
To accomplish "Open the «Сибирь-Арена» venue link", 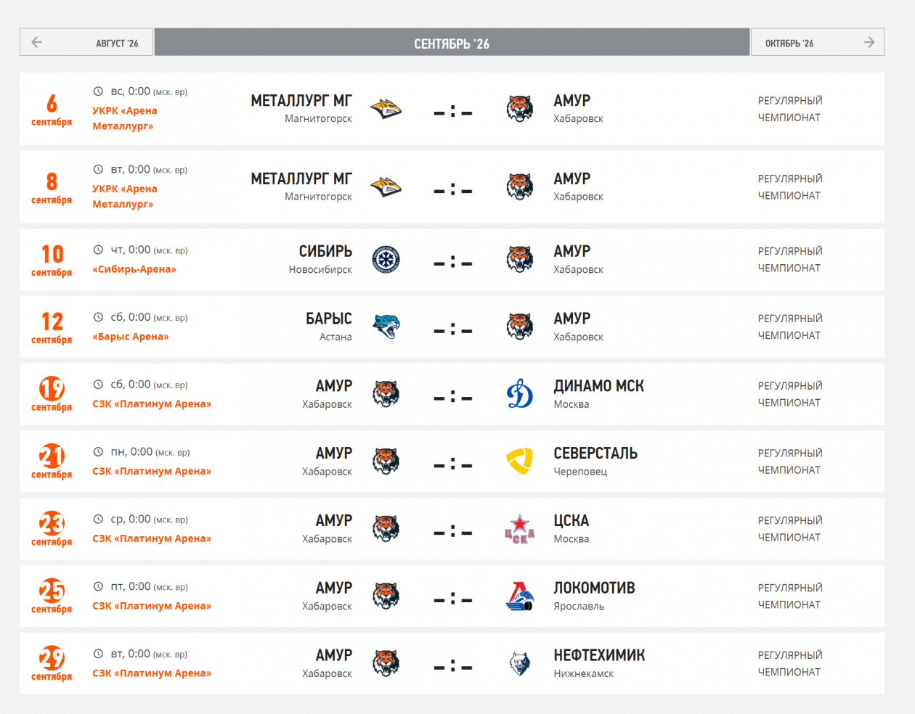I will coord(134,269).
